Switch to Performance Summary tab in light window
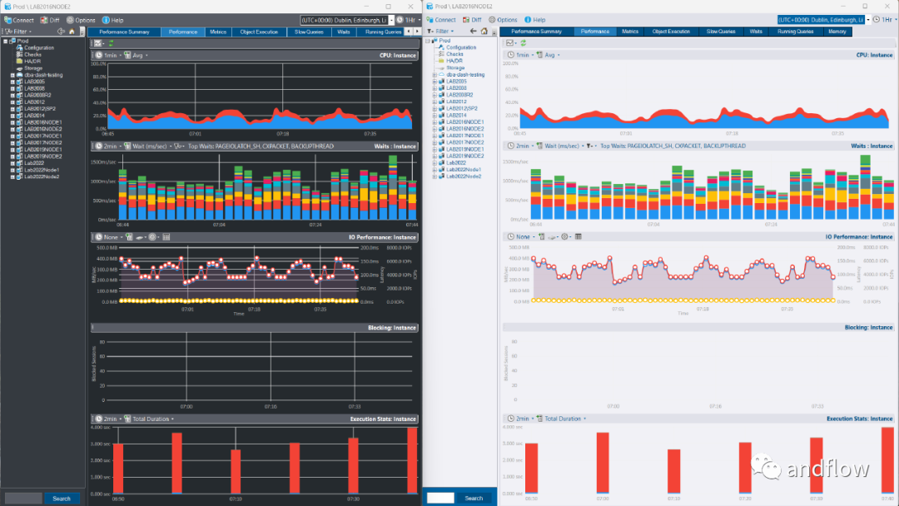This screenshot has height=506, width=899. point(537,32)
